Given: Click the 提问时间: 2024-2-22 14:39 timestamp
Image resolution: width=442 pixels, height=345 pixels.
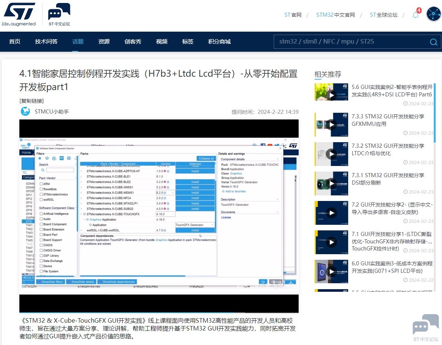Looking at the screenshot, I should [x=265, y=112].
